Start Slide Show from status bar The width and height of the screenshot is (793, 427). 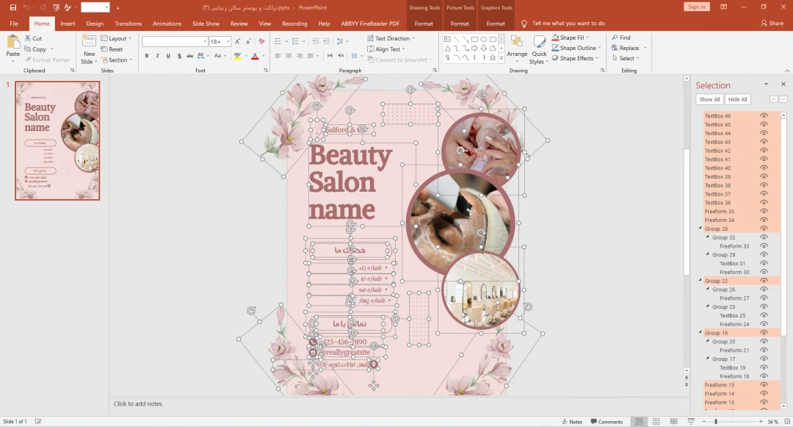(x=690, y=422)
